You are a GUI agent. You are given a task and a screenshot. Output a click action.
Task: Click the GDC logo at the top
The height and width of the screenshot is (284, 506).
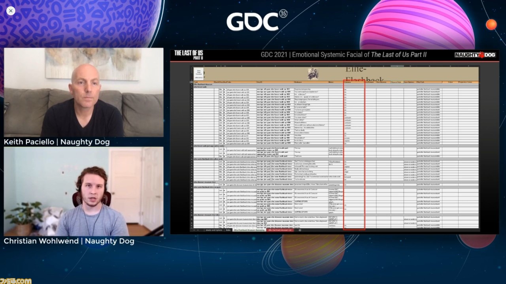[257, 21]
